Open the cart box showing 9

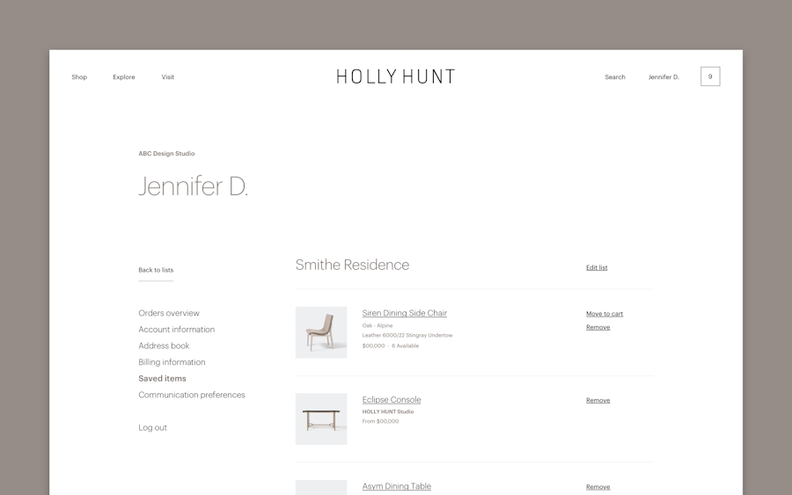(710, 76)
